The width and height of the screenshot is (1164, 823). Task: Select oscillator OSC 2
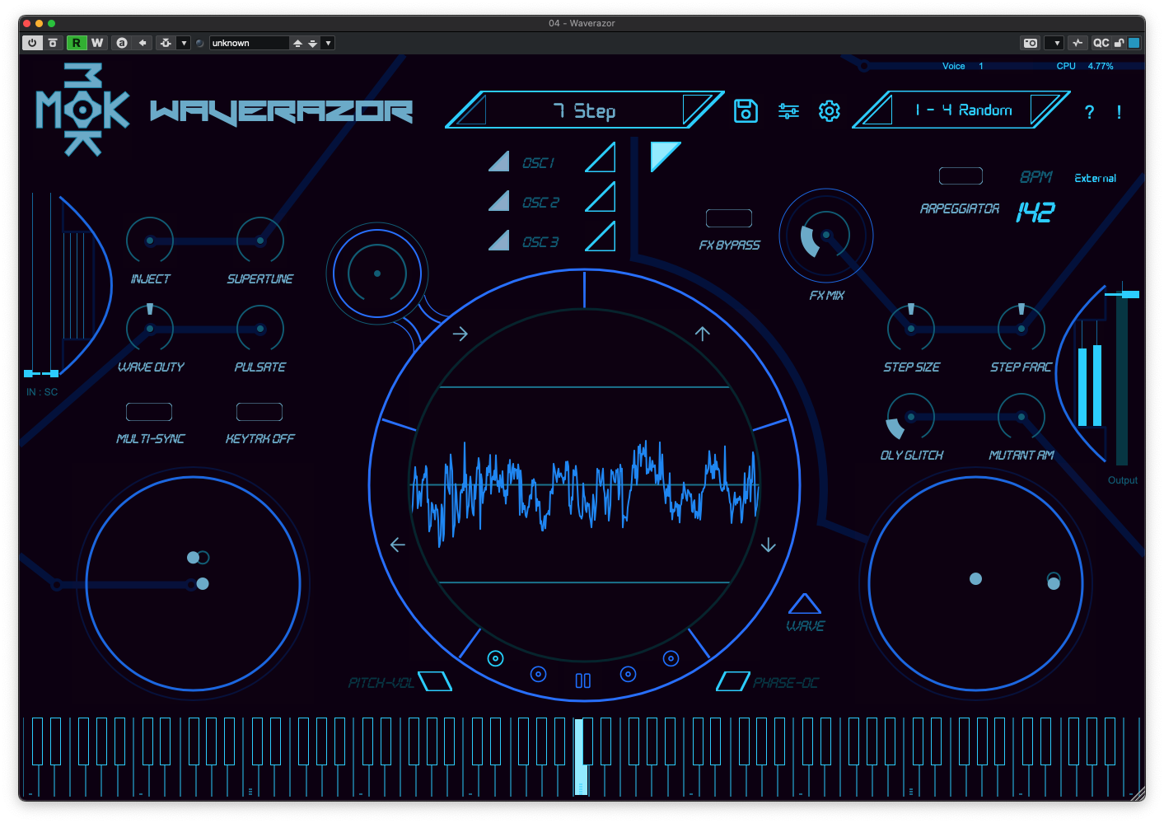[540, 202]
